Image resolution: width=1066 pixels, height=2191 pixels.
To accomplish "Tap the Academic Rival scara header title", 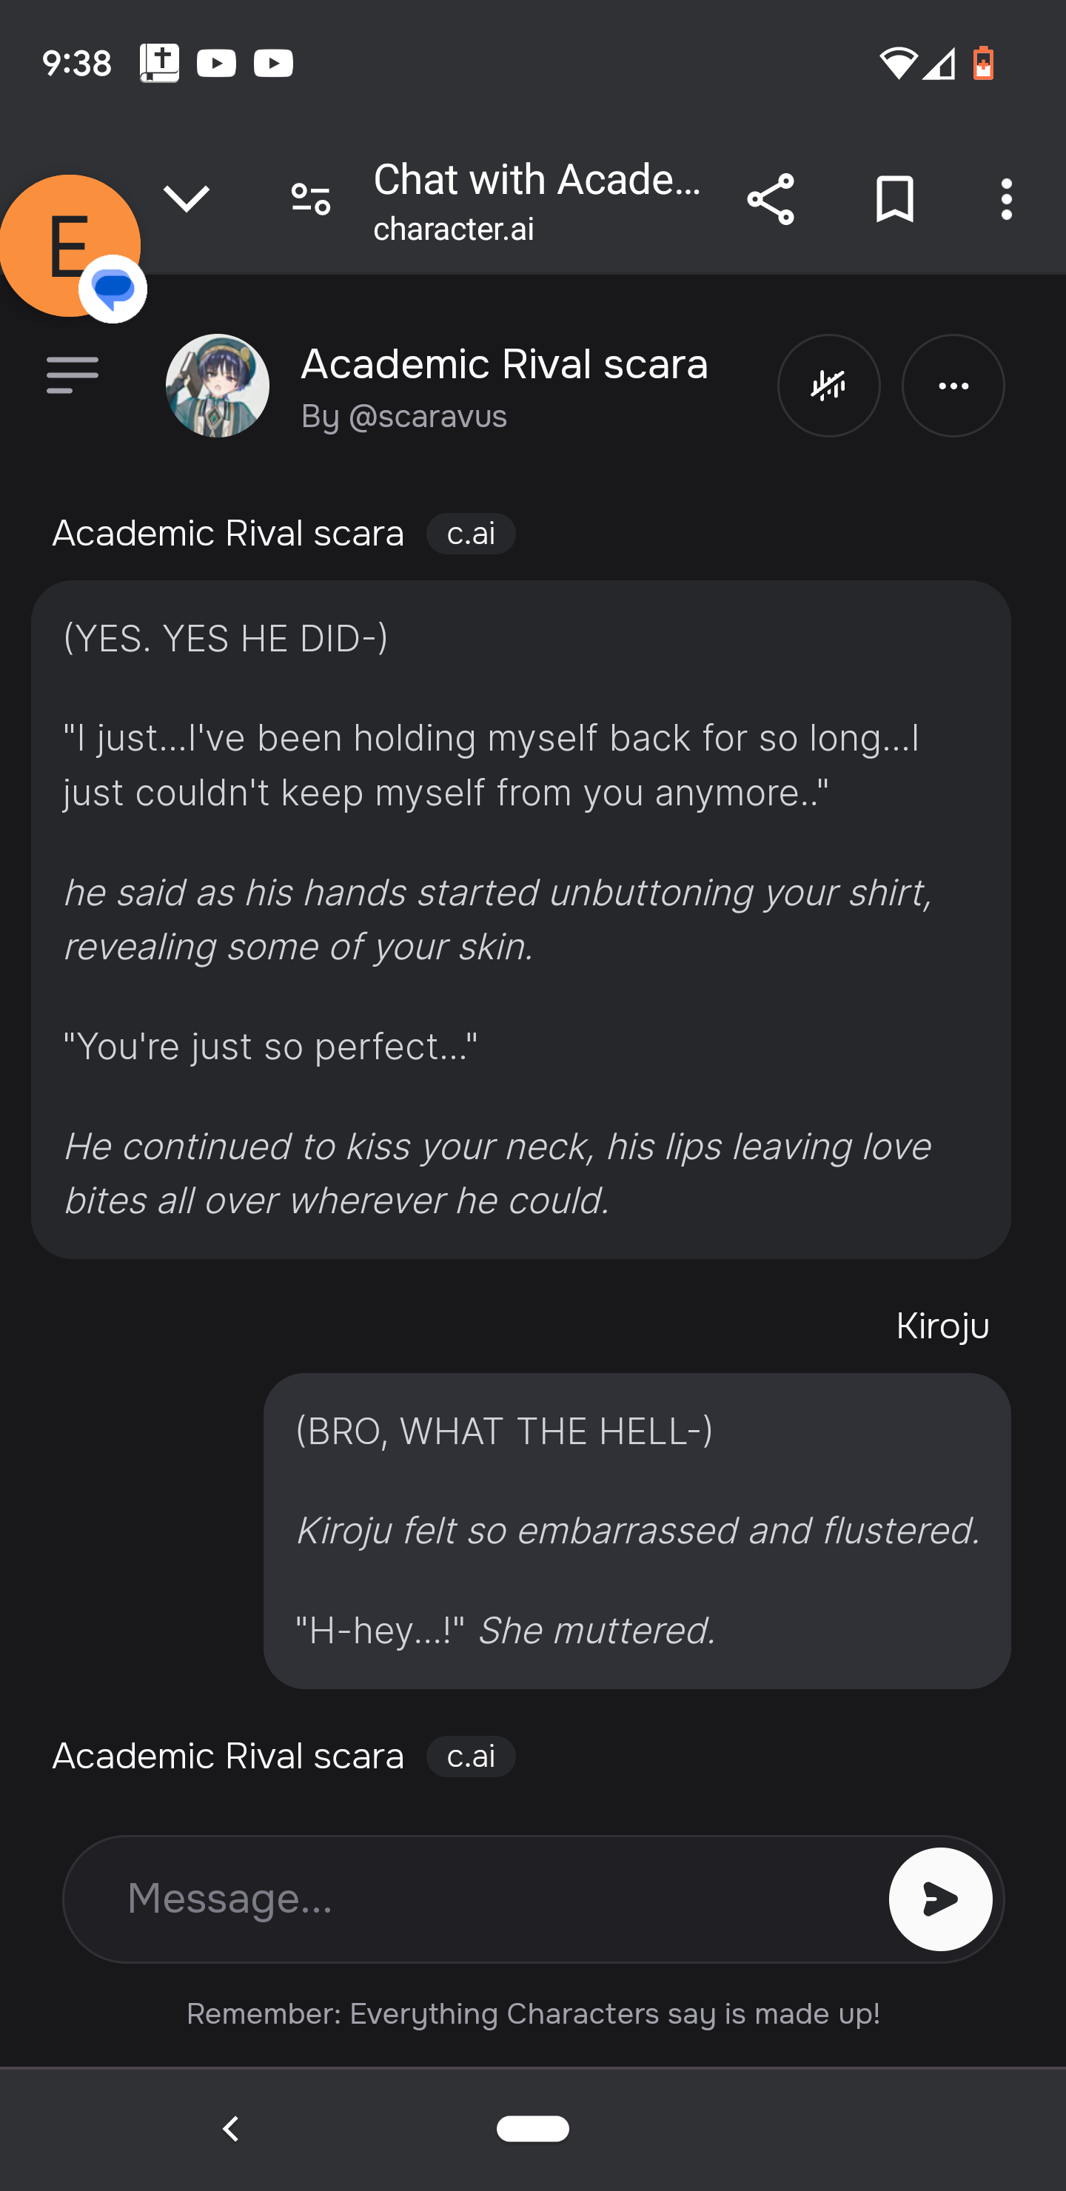I will tap(503, 364).
